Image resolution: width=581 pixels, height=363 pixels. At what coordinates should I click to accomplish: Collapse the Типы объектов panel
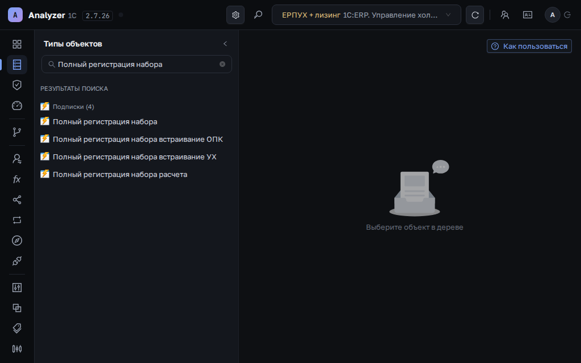(225, 44)
